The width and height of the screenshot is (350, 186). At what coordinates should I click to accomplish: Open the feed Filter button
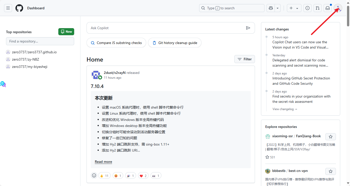point(245,59)
